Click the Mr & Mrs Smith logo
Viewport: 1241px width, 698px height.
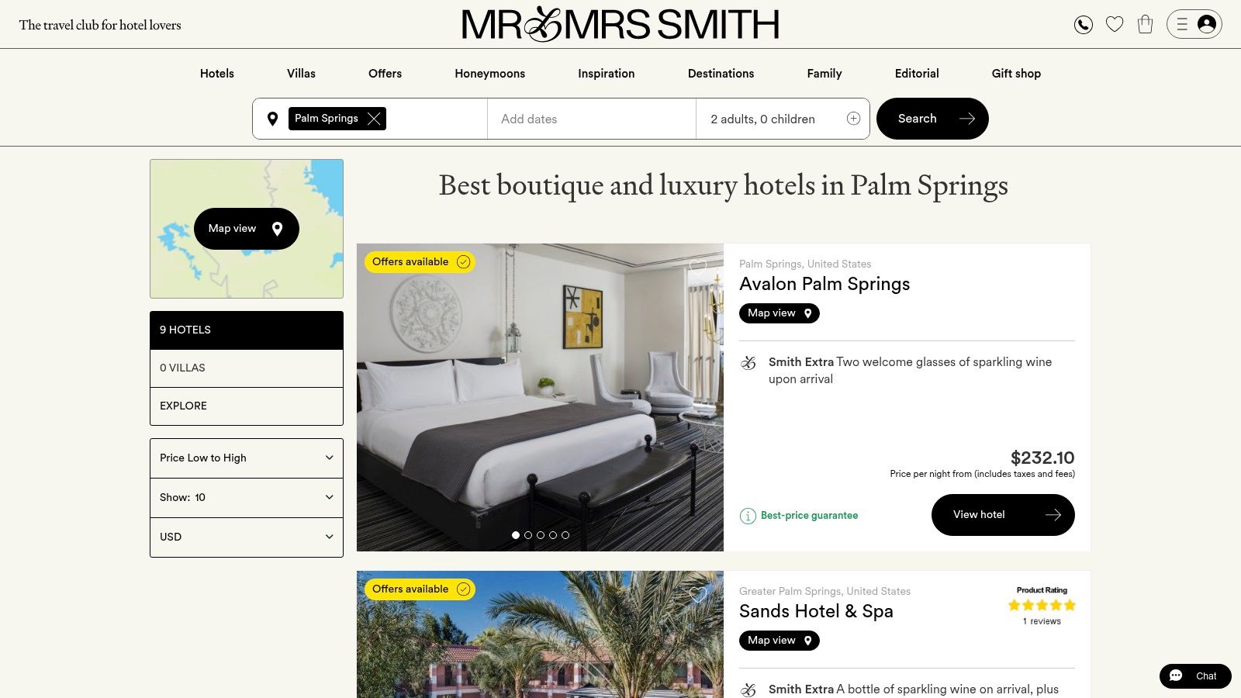620,24
